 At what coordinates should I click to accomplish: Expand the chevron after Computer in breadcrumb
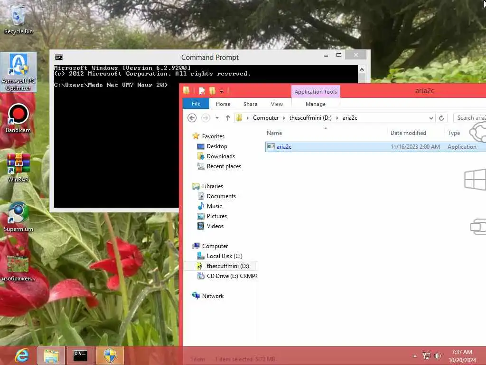(x=284, y=118)
